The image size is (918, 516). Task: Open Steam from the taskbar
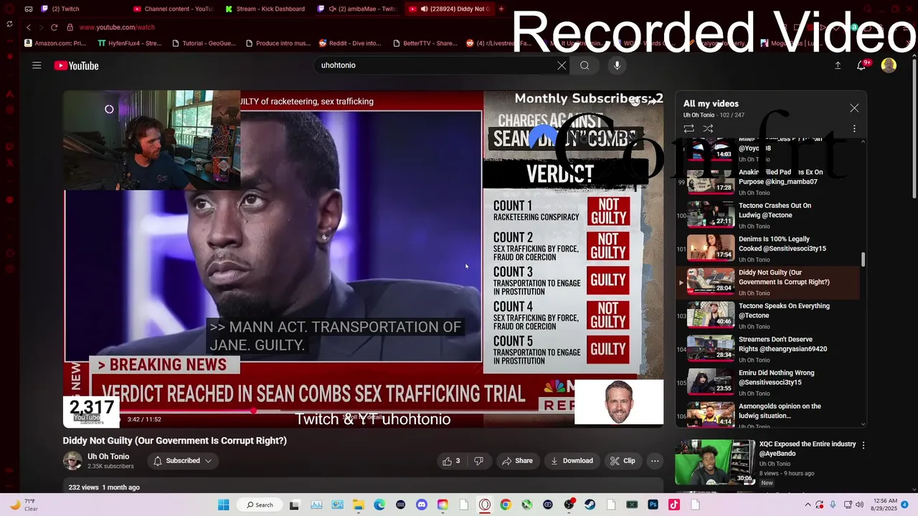[590, 505]
